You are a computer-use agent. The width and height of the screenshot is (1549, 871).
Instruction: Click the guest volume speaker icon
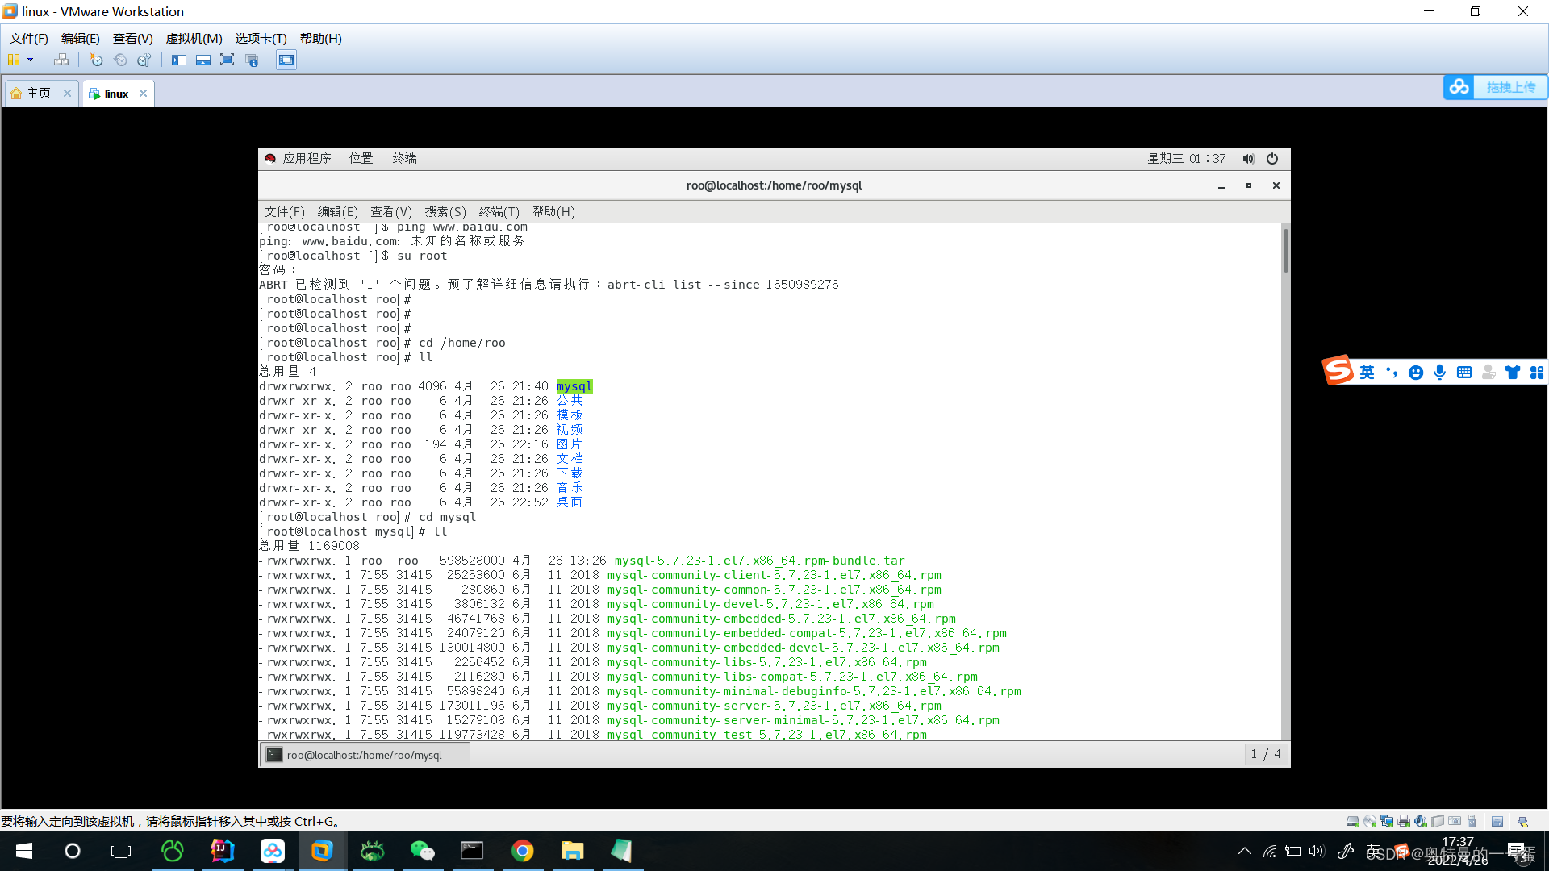pyautogui.click(x=1248, y=159)
